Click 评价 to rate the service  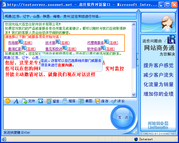tap(118, 101)
